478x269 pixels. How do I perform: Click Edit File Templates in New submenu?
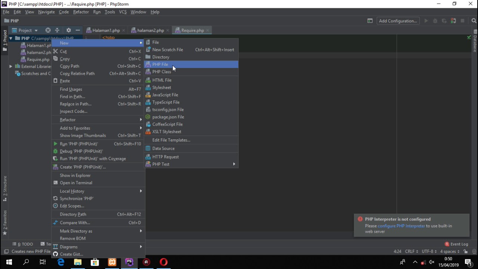coord(191,140)
